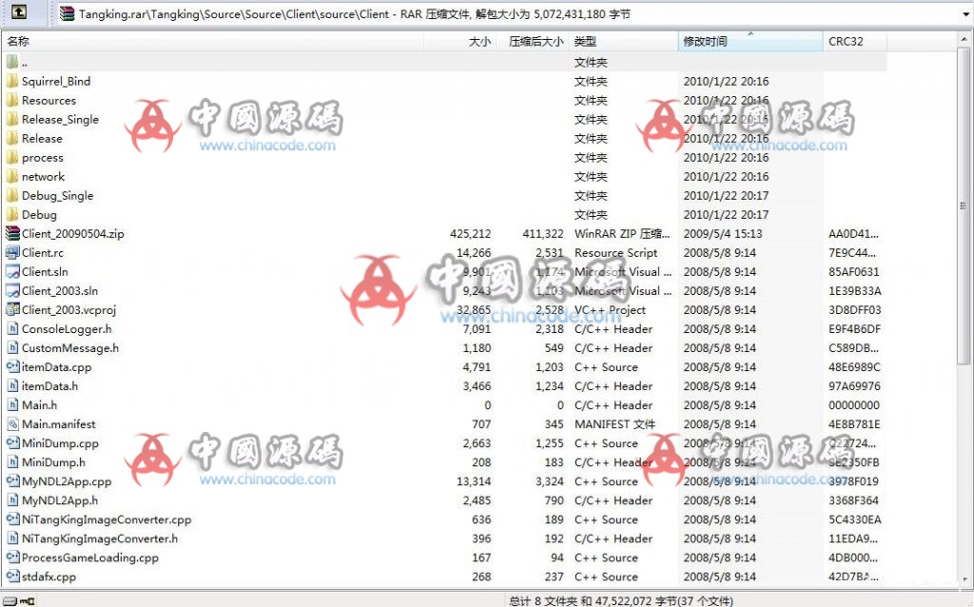Screen dimensions: 974x607
Task: Click the Main.h header icon
Action: pyautogui.click(x=11, y=405)
